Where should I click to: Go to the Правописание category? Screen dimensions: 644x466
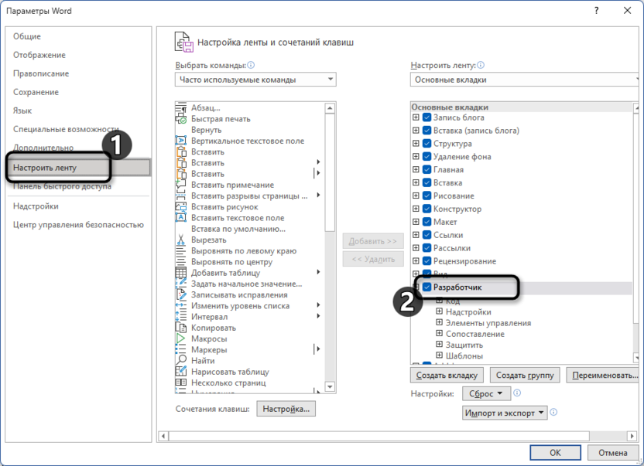(x=78, y=73)
